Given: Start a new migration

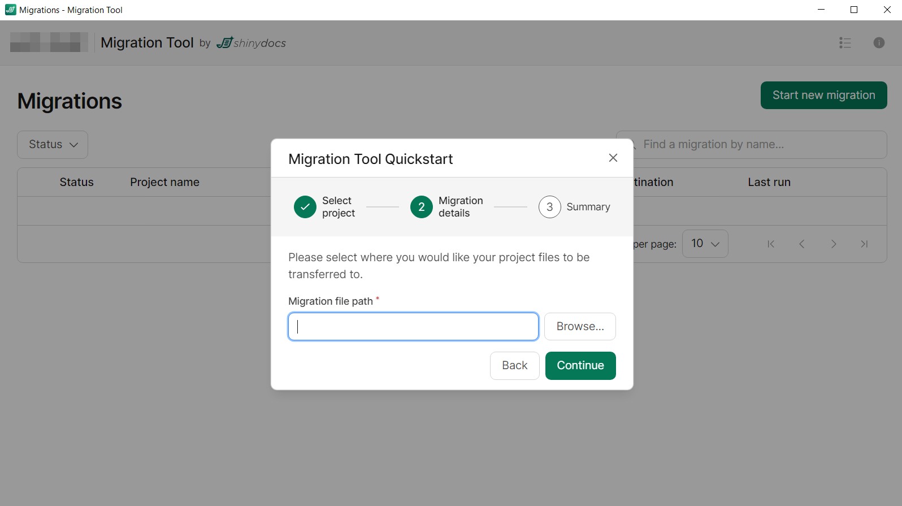Looking at the screenshot, I should pyautogui.click(x=823, y=96).
